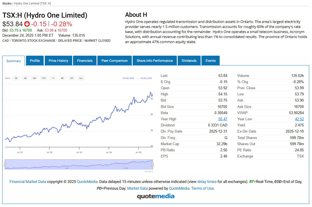
Task: Click the chart end date 24 Dec 2025
Action: click(146, 78)
